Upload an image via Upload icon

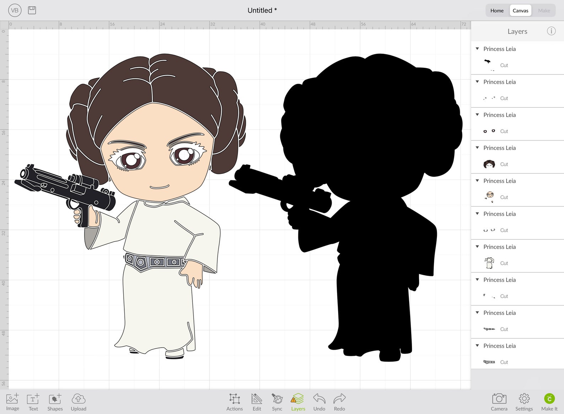(x=78, y=402)
